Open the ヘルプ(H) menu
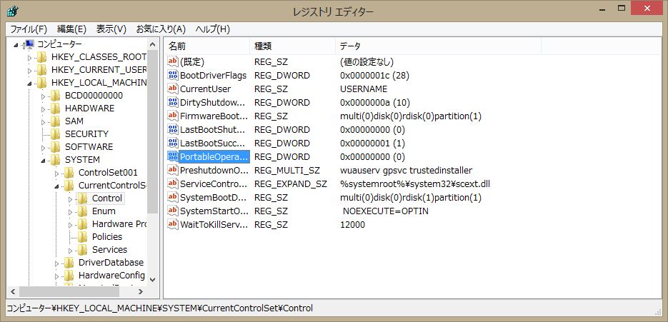The image size is (668, 322). click(213, 29)
